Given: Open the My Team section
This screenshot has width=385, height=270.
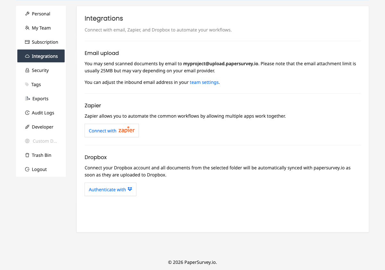Looking at the screenshot, I should coord(41,28).
